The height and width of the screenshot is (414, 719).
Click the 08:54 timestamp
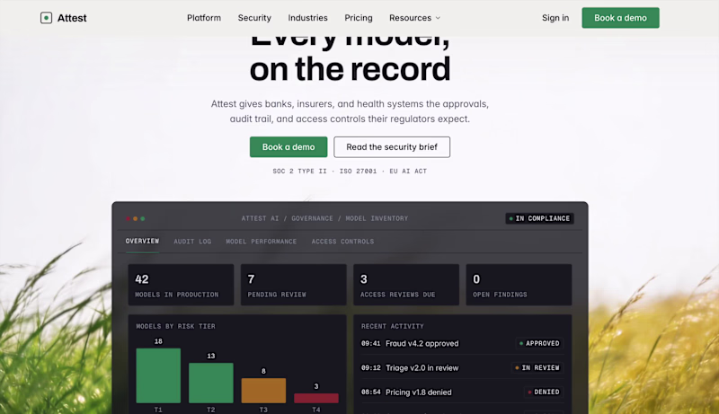point(370,392)
